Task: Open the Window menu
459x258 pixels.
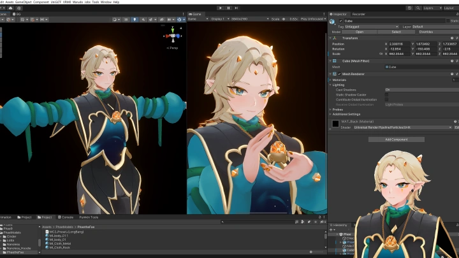Action: click(106, 2)
